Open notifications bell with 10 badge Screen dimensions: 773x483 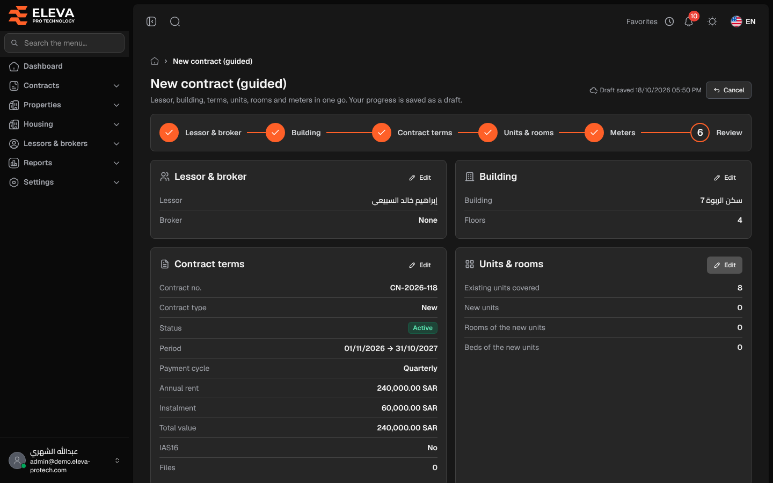pyautogui.click(x=689, y=21)
